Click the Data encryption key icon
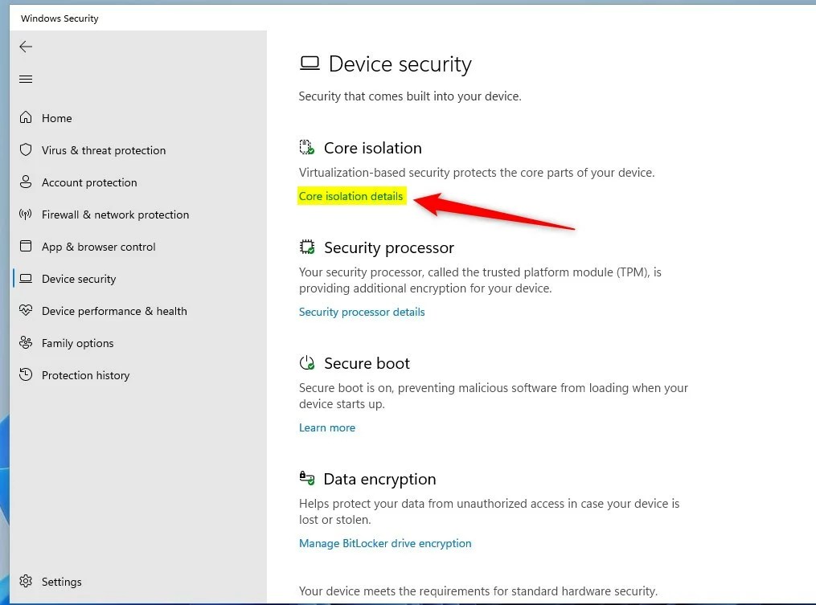Screen dimensions: 816x605 tap(306, 478)
